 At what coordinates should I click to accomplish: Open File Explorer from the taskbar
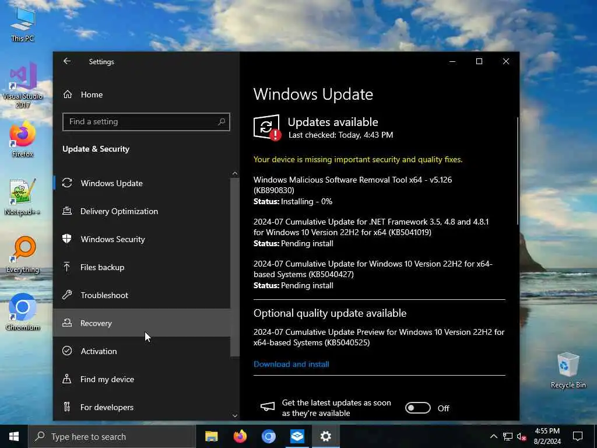[x=211, y=436]
